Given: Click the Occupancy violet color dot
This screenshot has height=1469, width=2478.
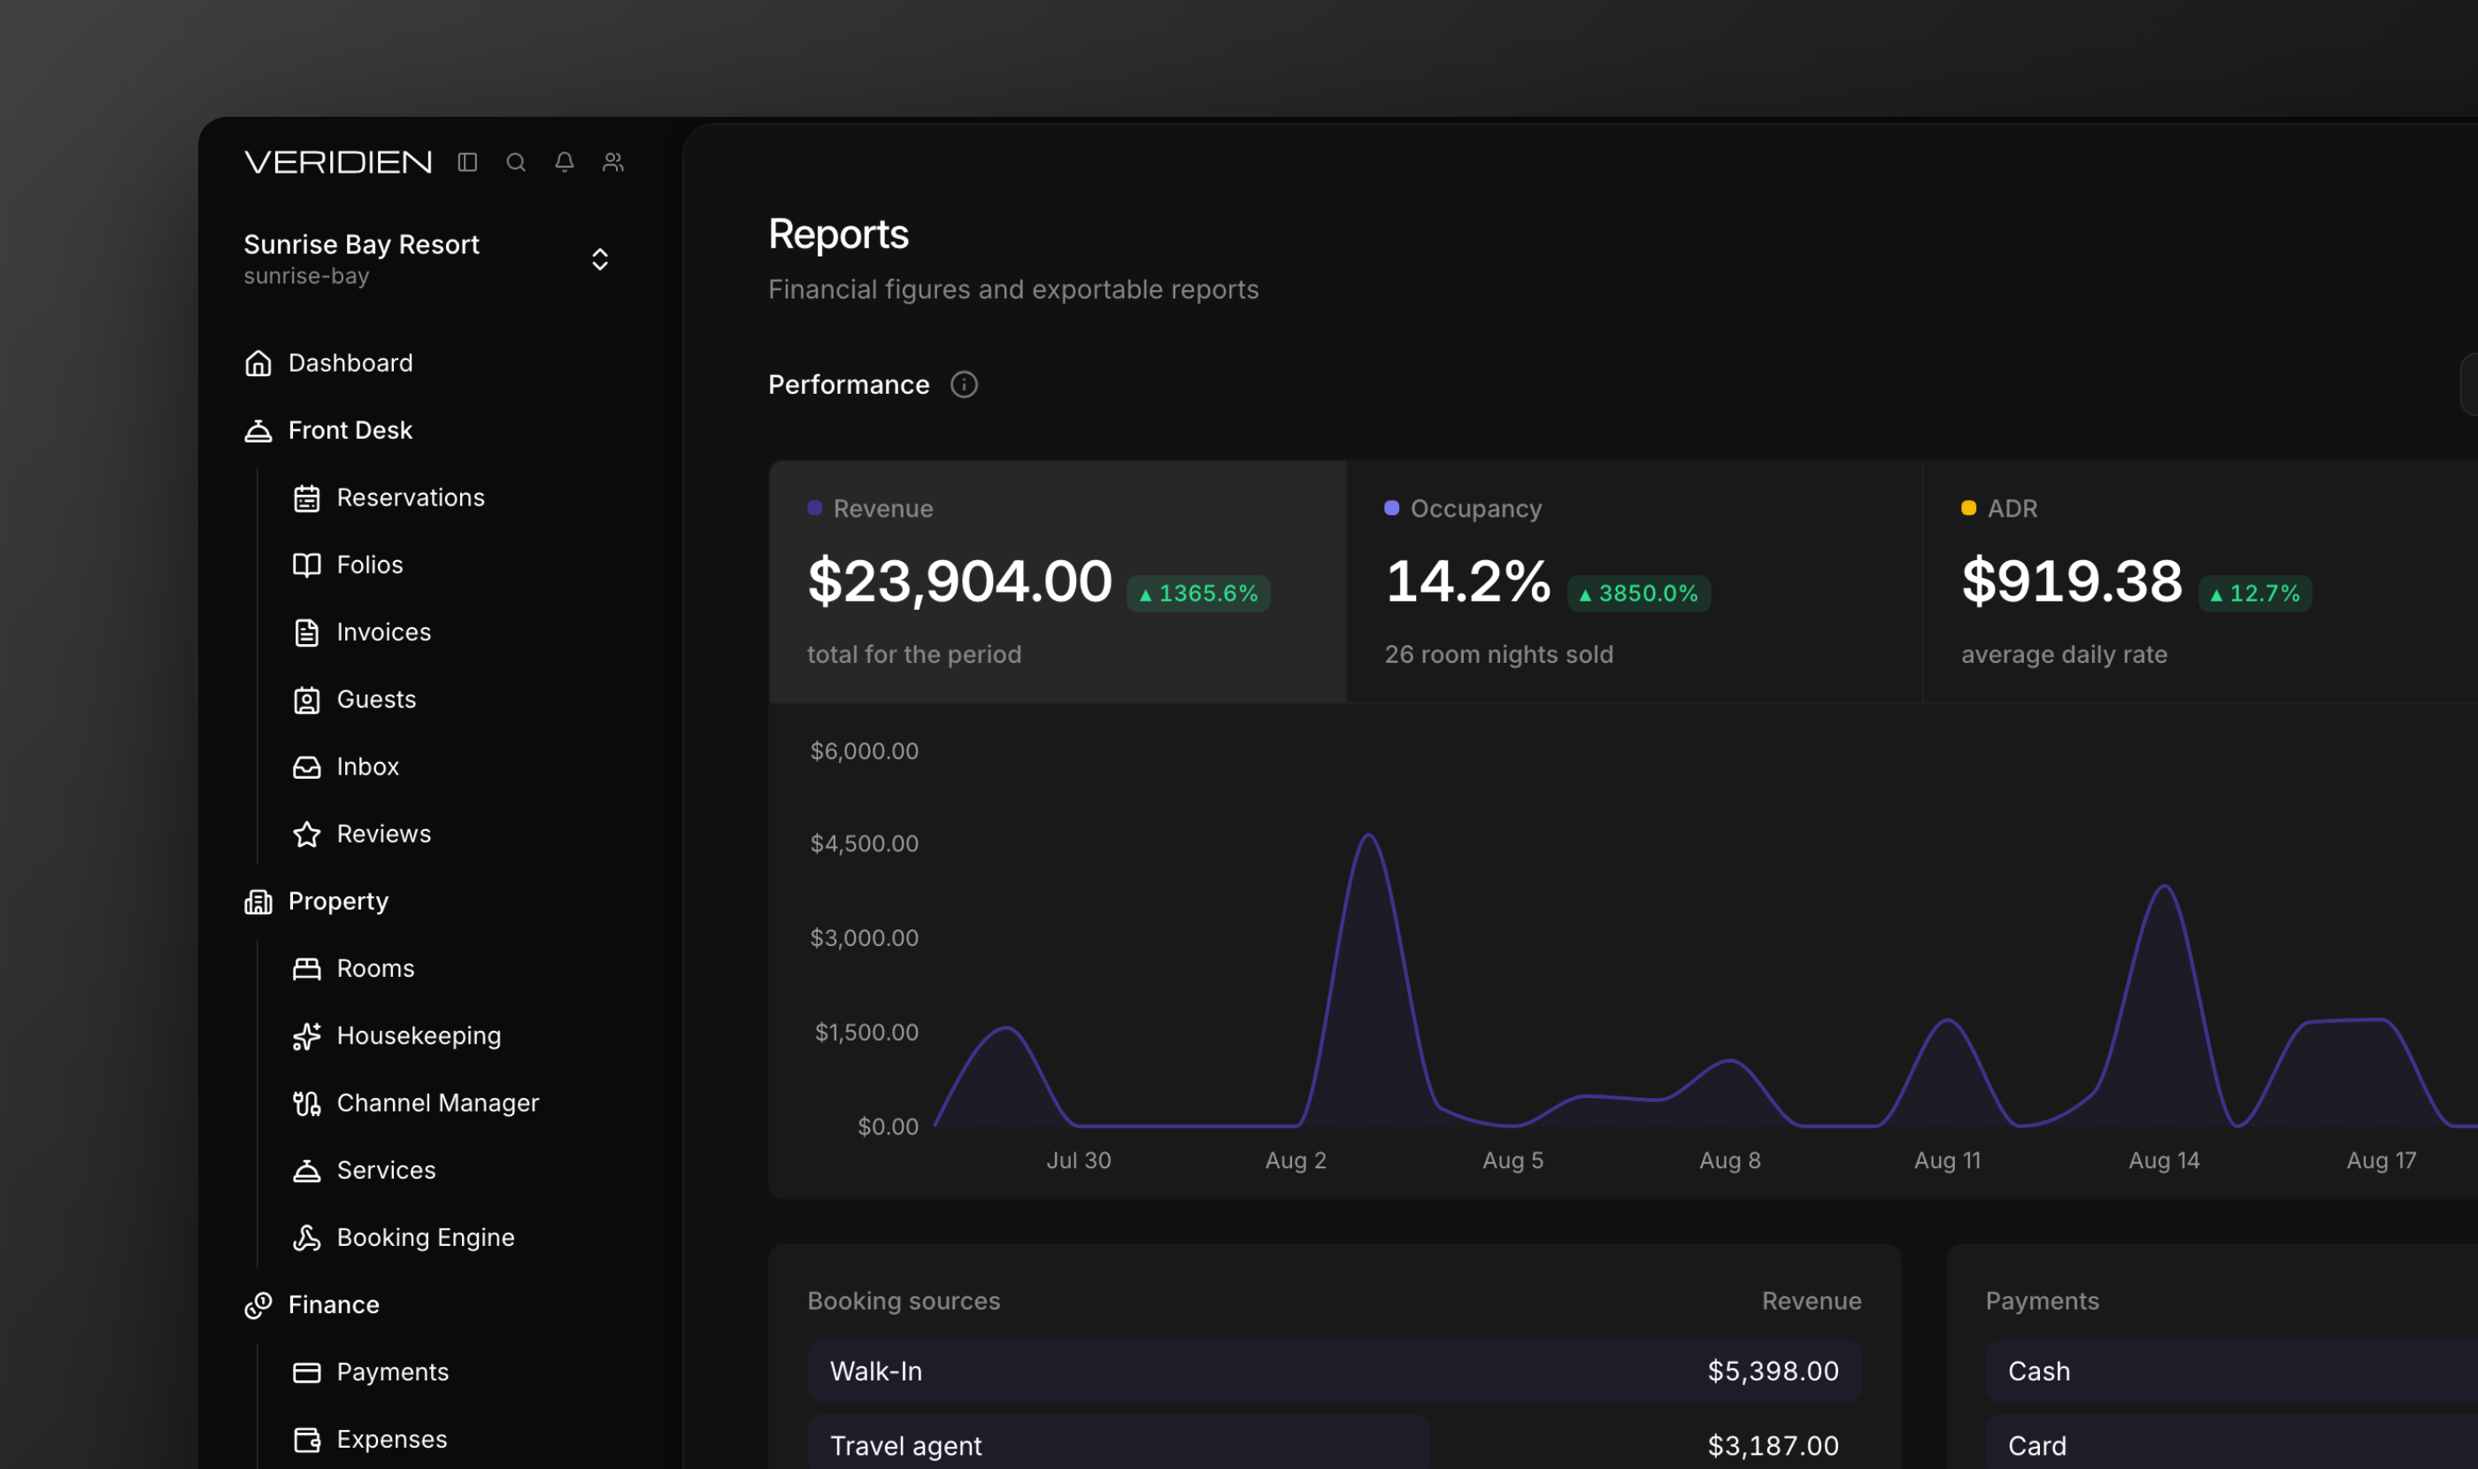Looking at the screenshot, I should (x=1391, y=508).
